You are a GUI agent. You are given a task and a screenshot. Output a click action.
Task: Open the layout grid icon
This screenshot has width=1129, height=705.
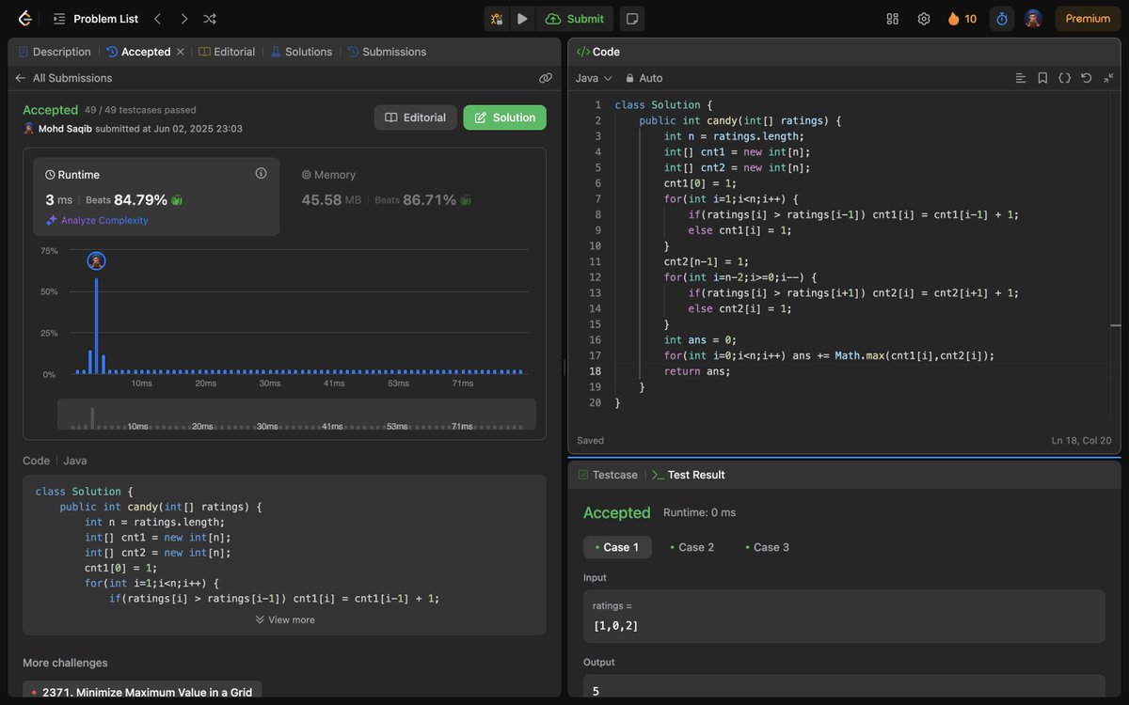(x=893, y=19)
